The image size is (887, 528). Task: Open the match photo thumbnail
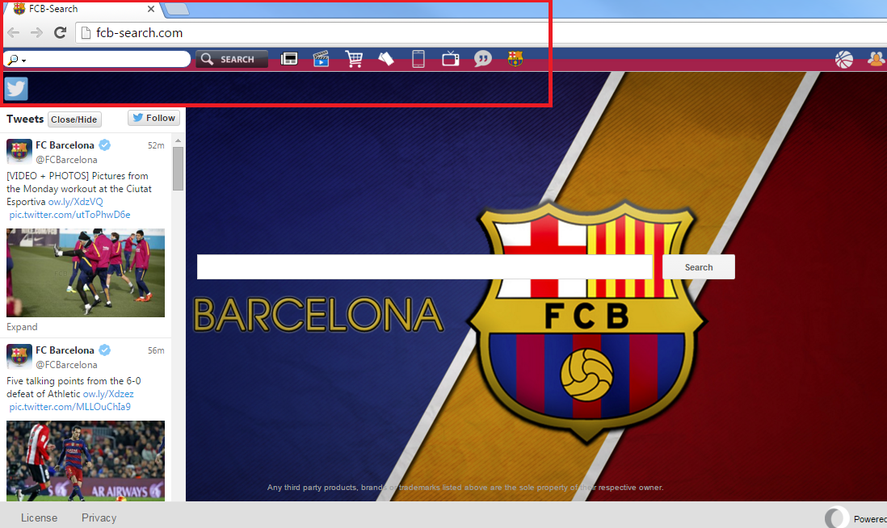(86, 460)
